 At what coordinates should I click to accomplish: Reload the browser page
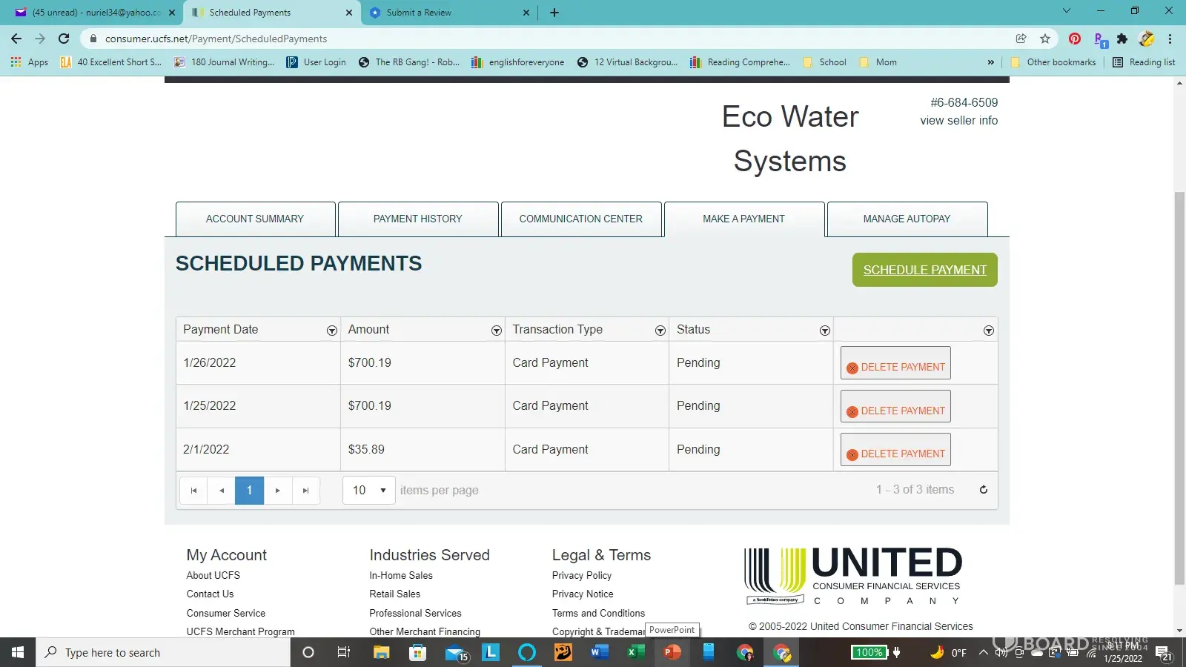[64, 39]
